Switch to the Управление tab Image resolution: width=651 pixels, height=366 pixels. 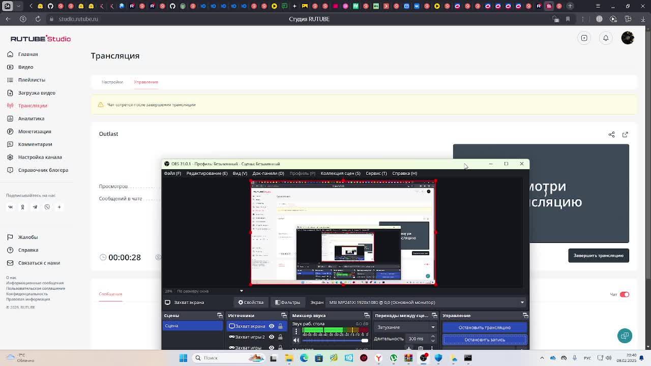146,82
